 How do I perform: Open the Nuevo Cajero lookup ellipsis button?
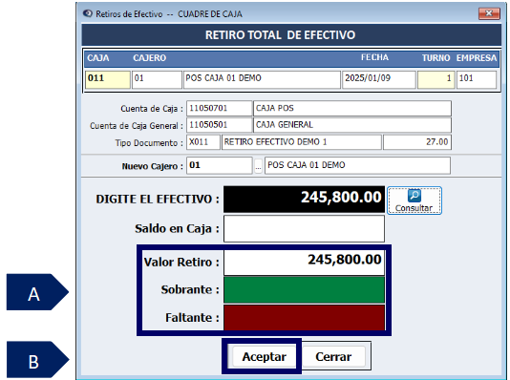click(258, 166)
